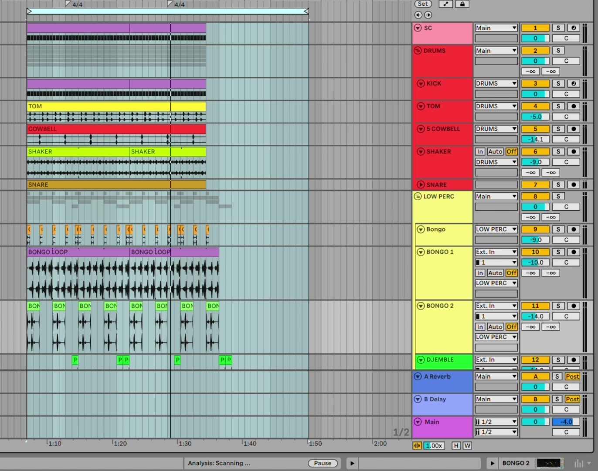Image resolution: width=598 pixels, height=471 pixels.
Task: Click the yellow waveform icon beside 1.00x
Action: [x=417, y=445]
